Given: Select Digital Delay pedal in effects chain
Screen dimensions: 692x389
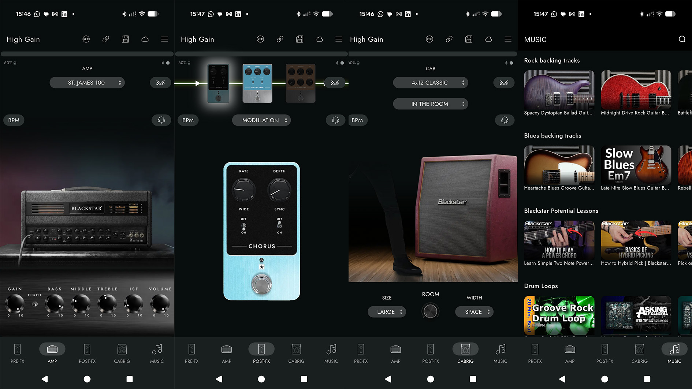Looking at the screenshot, I should point(257,83).
